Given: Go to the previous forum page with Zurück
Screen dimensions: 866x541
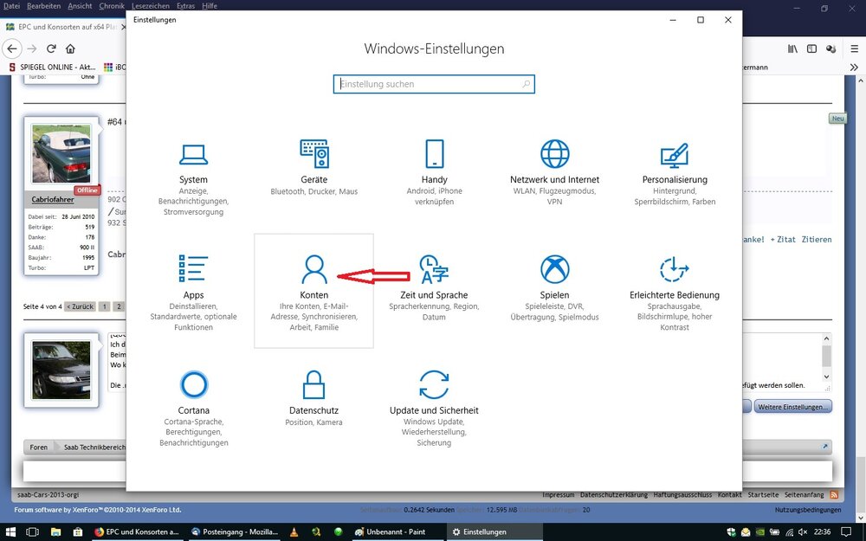Looking at the screenshot, I should coord(80,306).
